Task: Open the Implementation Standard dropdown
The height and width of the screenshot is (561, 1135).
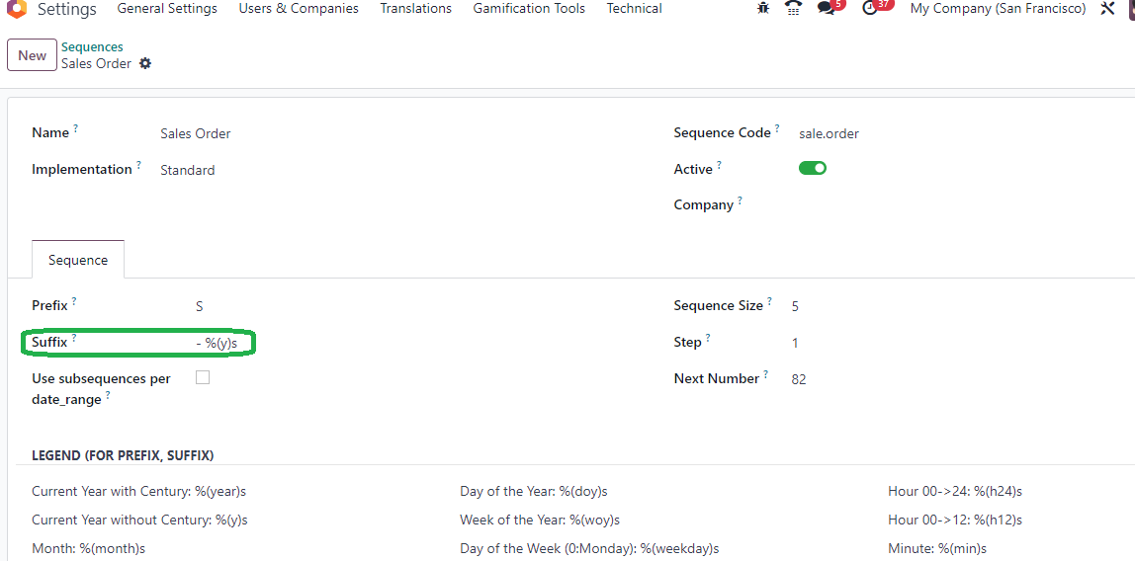Action: point(405,171)
